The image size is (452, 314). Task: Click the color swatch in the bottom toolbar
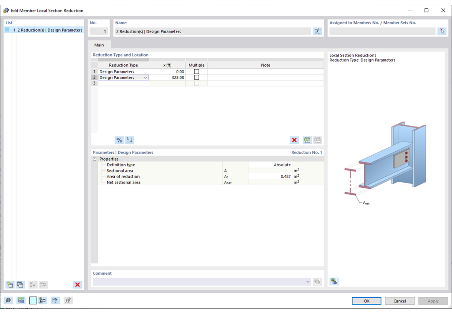point(33,300)
